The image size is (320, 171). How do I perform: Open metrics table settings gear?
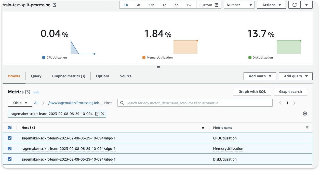[305, 113]
